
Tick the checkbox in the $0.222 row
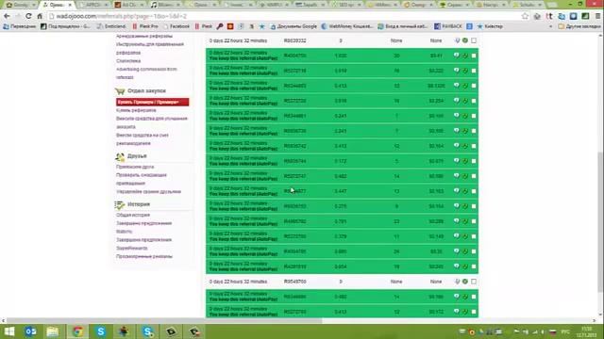point(474,71)
